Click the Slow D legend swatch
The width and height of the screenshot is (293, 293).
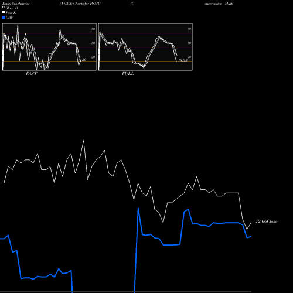(4, 7)
